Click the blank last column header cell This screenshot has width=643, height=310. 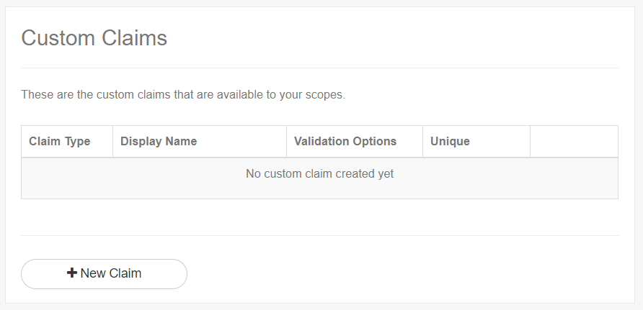574,142
